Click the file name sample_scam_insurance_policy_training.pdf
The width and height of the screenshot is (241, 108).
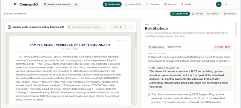(x=38, y=27)
